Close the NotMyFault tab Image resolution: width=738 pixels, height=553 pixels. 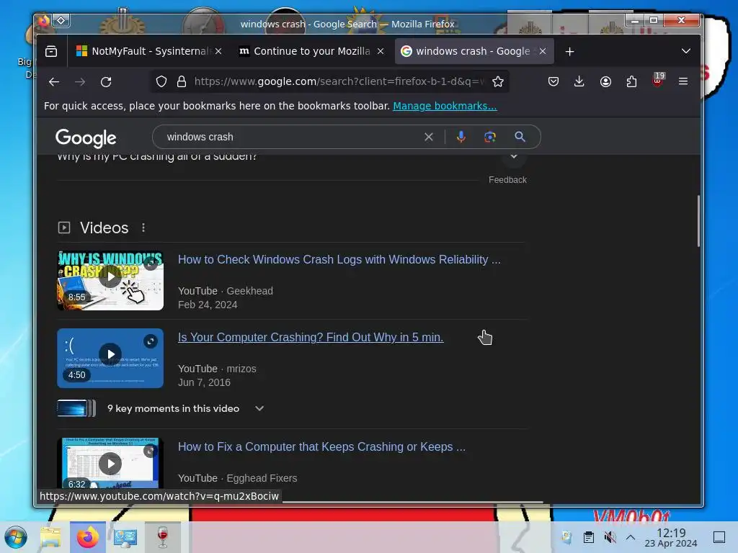218,51
